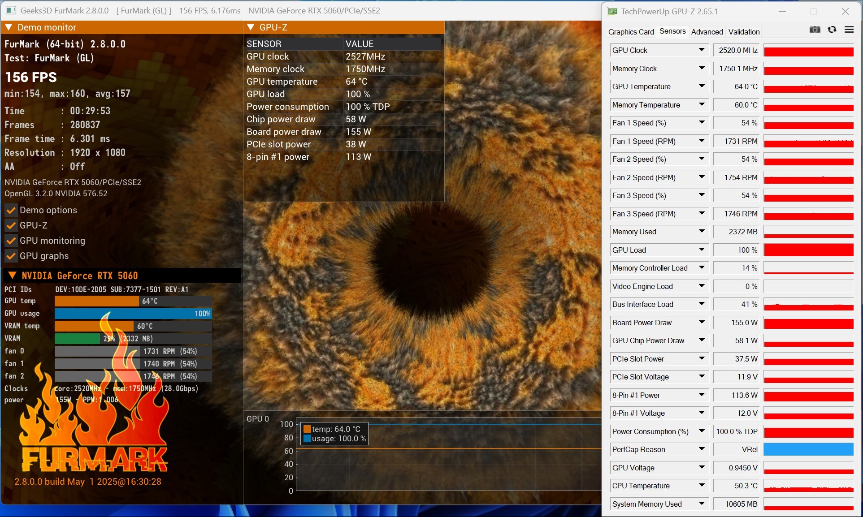The height and width of the screenshot is (517, 863).
Task: Open the PerfCap Reason dropdown
Action: pyautogui.click(x=702, y=449)
